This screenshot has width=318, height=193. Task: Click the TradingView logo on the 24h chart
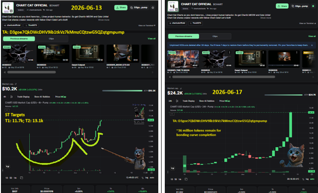[173, 168]
